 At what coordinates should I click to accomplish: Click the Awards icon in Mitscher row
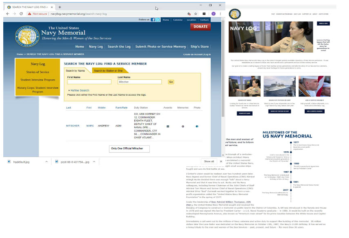[168, 127]
